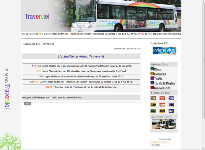
Task: Select the 469 Gare de Sèvres news line
Action: [81, 71]
